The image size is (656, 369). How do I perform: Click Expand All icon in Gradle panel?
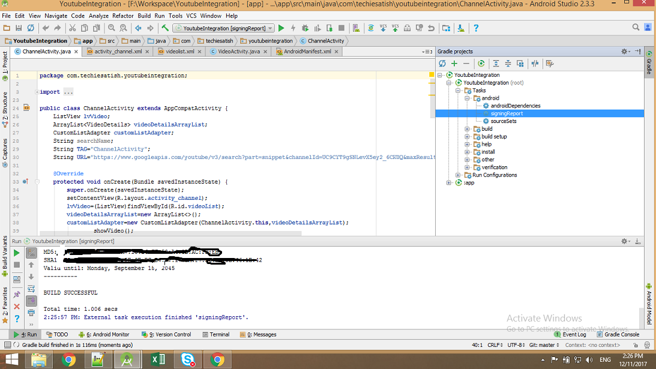click(x=496, y=64)
